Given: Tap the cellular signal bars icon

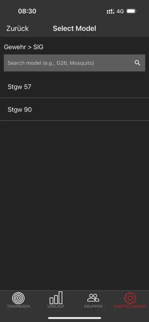Looking at the screenshot, I should (111, 11).
